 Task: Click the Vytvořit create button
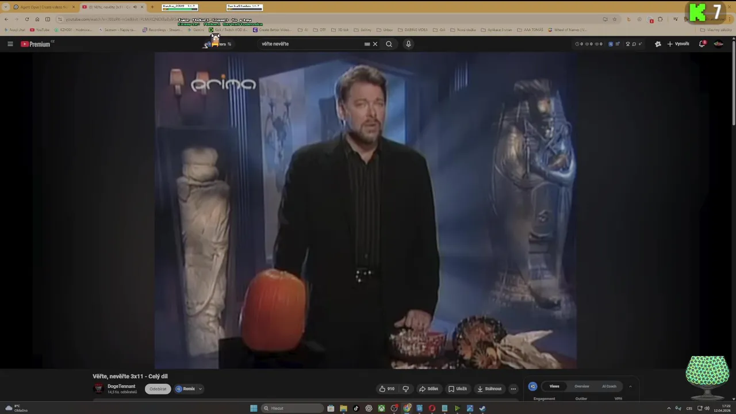pyautogui.click(x=678, y=44)
